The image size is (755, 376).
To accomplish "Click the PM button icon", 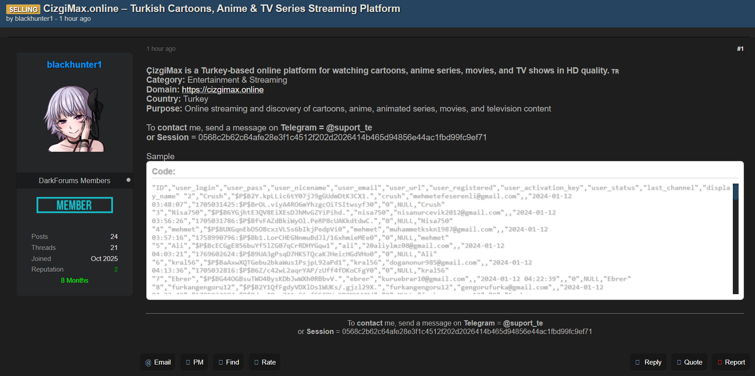I will click(188, 362).
